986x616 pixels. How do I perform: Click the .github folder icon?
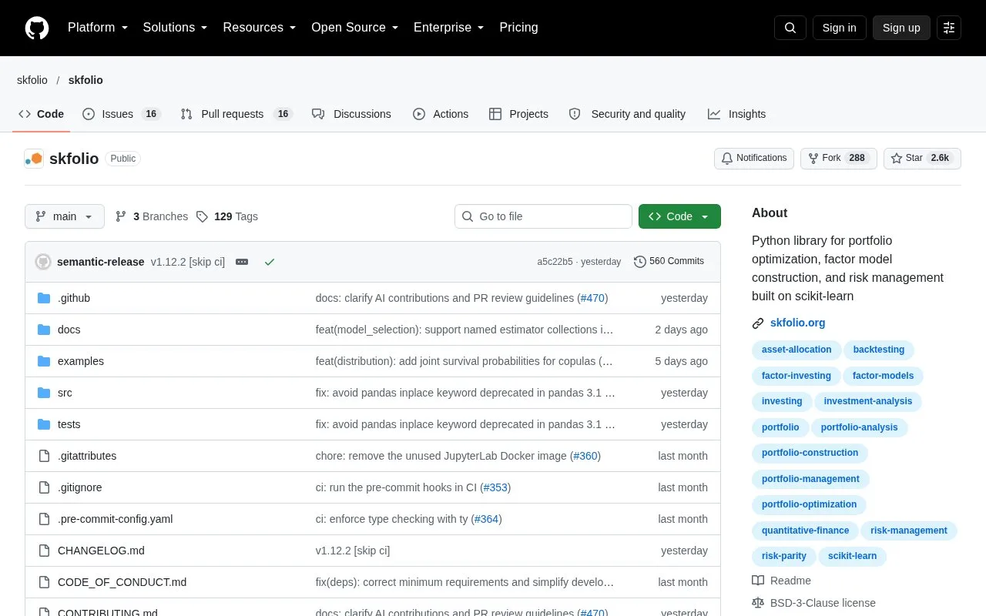click(x=44, y=298)
